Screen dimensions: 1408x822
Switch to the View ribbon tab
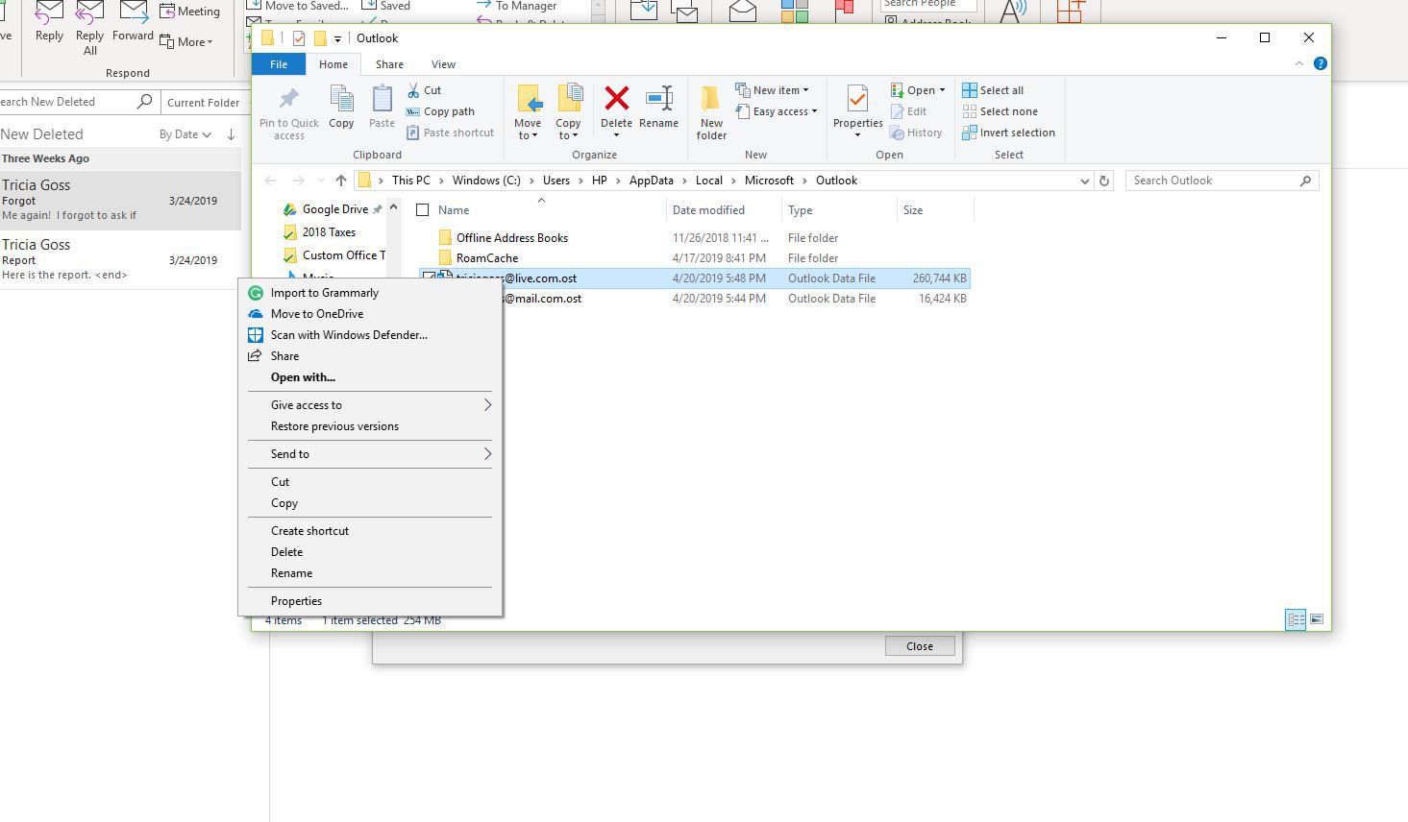[443, 64]
